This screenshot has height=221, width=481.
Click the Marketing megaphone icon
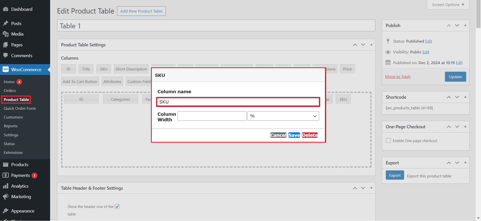point(6,197)
